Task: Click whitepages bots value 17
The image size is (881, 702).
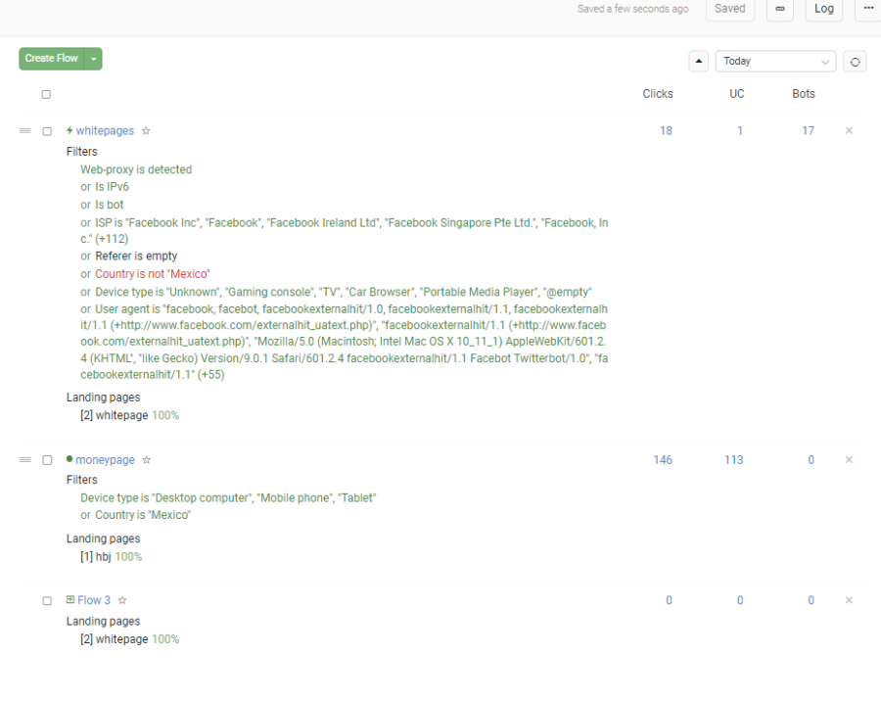Action: [x=808, y=131]
